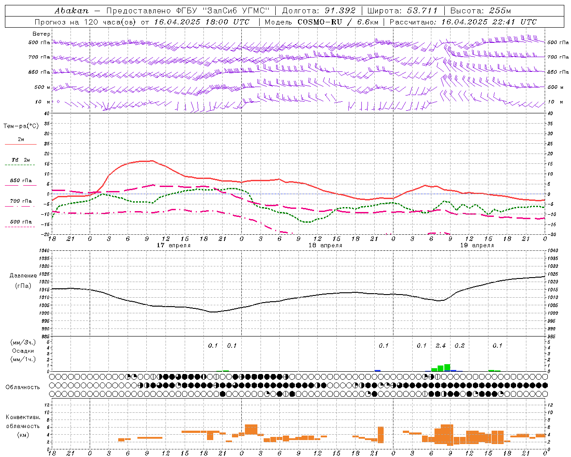The height and width of the screenshot is (457, 571).
Task: Click the "Давление" pressure label
Action: (23, 276)
